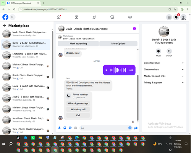Open Romi's conversation
Screen dimensions: 191x153
(x=26, y=77)
